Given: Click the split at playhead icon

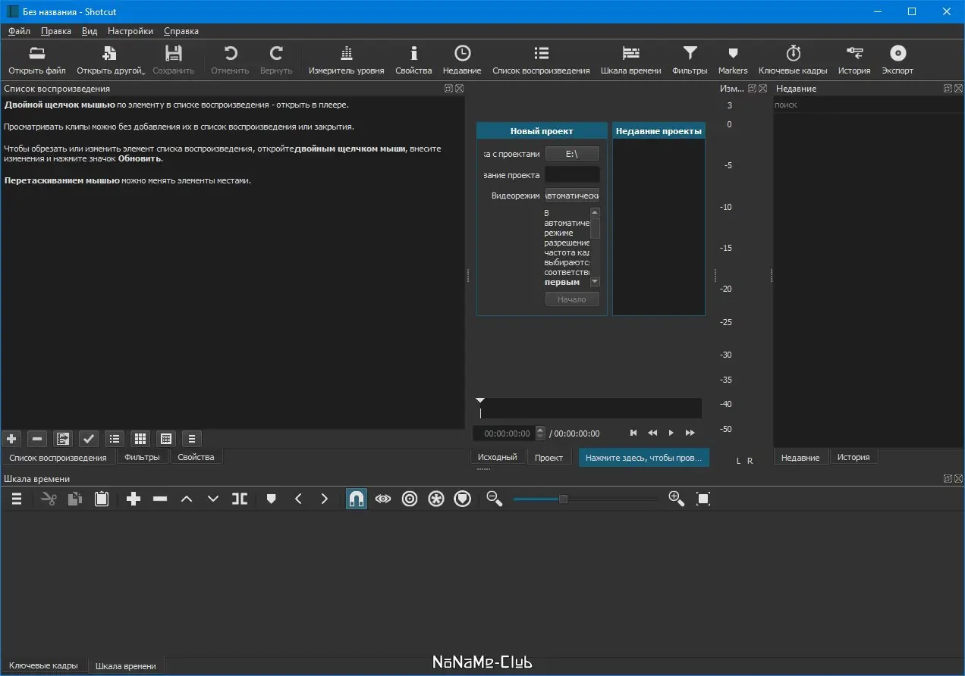Looking at the screenshot, I should coord(240,499).
